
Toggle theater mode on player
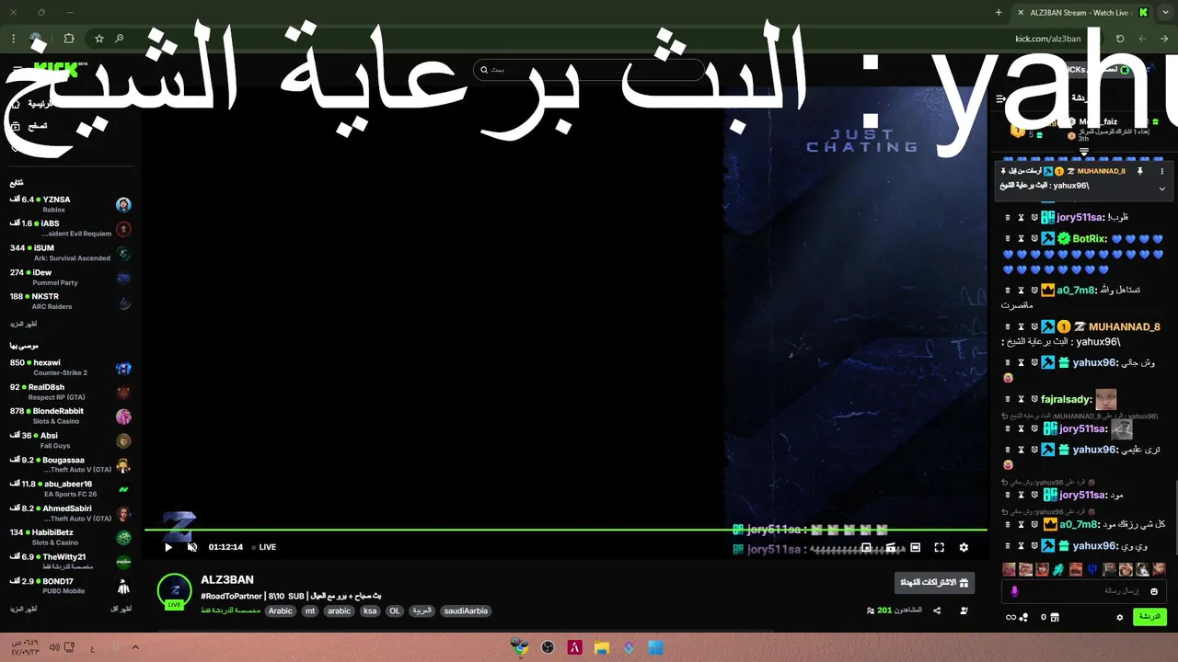915,547
